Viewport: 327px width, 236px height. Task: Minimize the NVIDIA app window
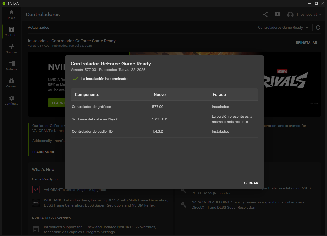click(310, 3)
